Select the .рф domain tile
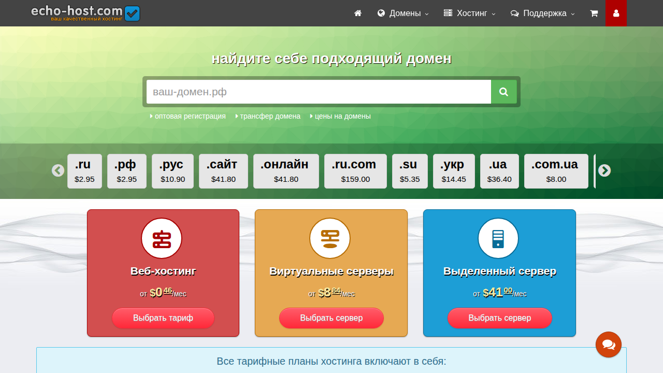The image size is (663, 373). 127,171
